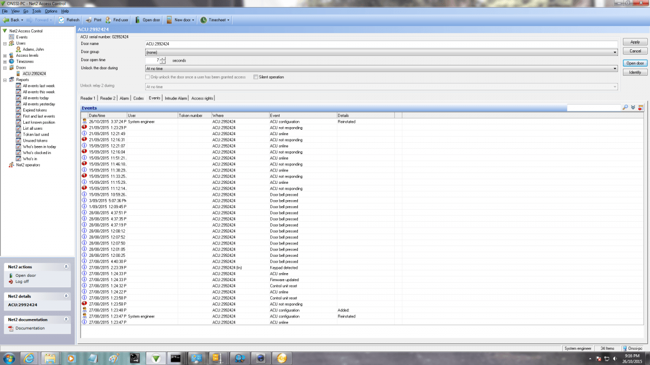The image size is (650, 365).
Task: Click the Refresh toolbar icon
Action: pos(61,20)
